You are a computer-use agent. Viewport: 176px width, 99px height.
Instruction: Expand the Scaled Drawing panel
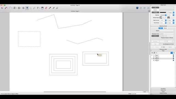163,93
